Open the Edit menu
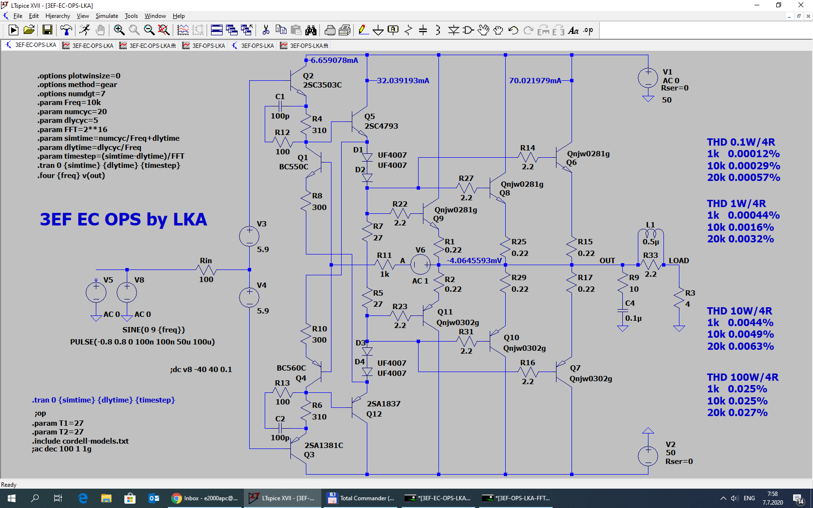Image resolution: width=813 pixels, height=508 pixels. pos(34,16)
